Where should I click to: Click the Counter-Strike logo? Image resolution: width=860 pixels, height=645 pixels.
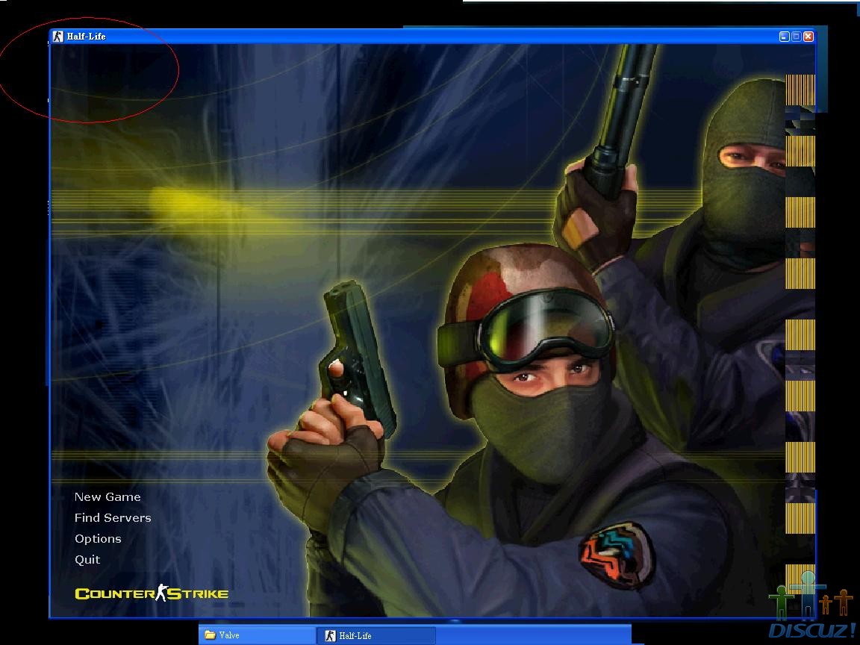coord(152,593)
